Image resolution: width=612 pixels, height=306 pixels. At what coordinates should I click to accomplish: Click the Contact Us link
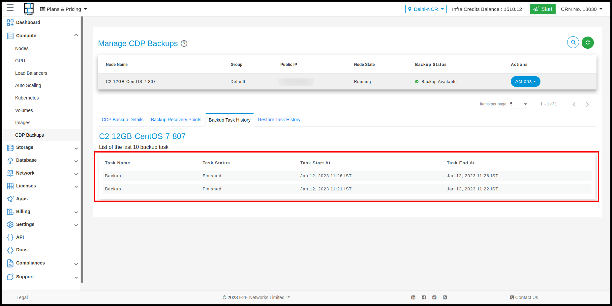[x=524, y=297]
